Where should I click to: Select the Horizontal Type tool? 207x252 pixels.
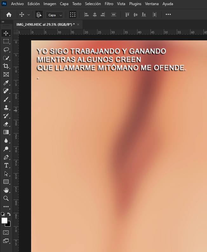pyautogui.click(x=6, y=165)
